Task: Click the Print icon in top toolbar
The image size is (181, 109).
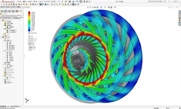Action: (x=73, y=2)
